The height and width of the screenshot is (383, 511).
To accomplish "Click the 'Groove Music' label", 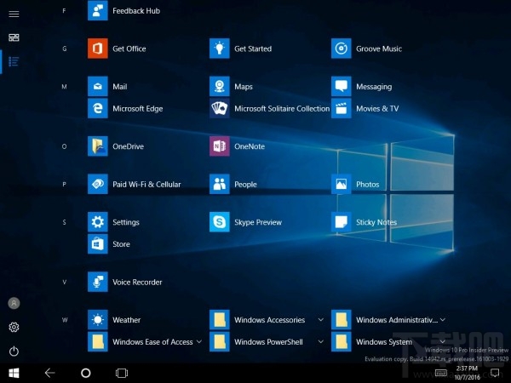I will click(379, 49).
